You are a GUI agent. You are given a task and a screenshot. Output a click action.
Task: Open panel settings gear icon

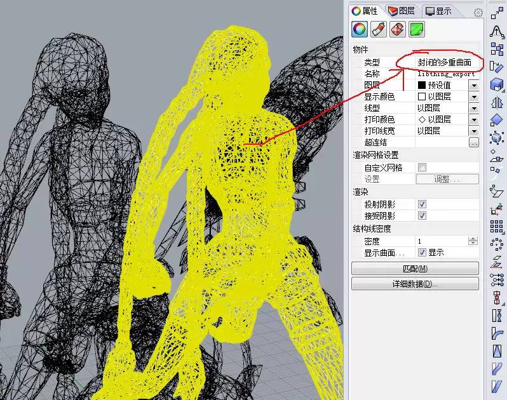point(478,12)
